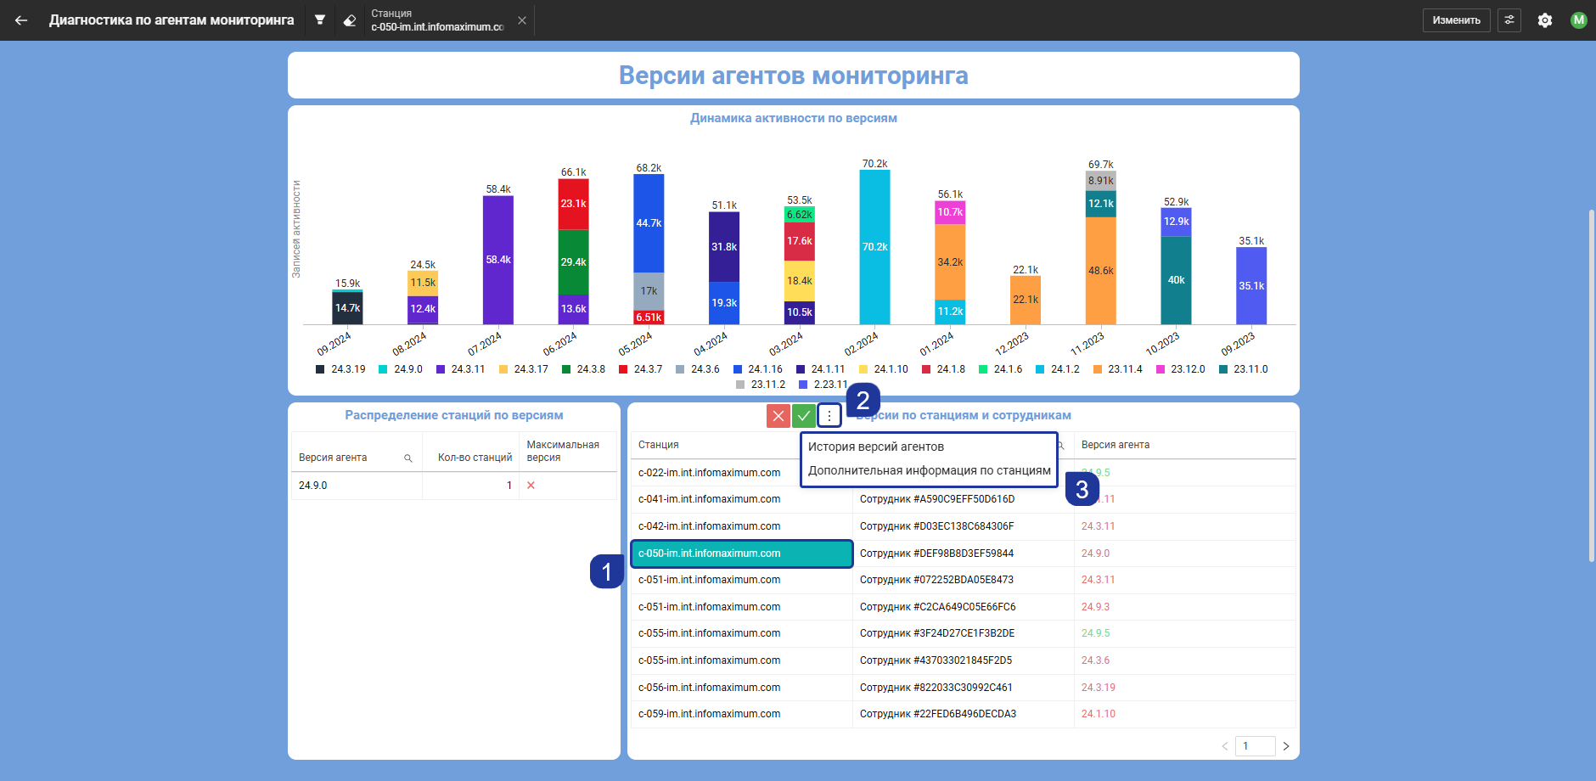Open the gear settings icon
Screen dimensions: 1596x781
tap(1545, 20)
